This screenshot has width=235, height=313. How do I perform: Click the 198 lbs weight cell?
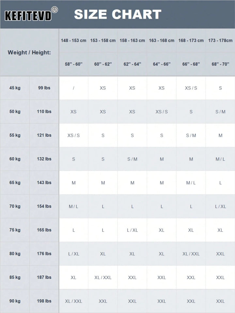click(44, 301)
